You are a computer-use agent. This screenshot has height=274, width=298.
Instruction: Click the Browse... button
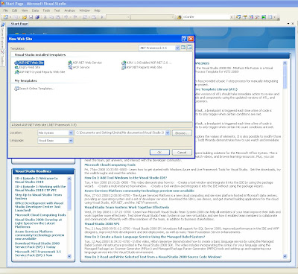click(182, 133)
